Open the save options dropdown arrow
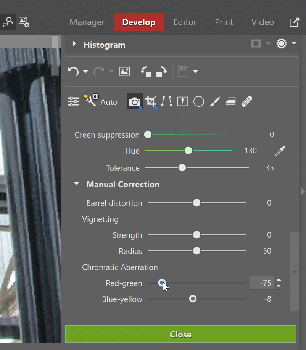Viewport: 306px width, 350px height. click(196, 71)
